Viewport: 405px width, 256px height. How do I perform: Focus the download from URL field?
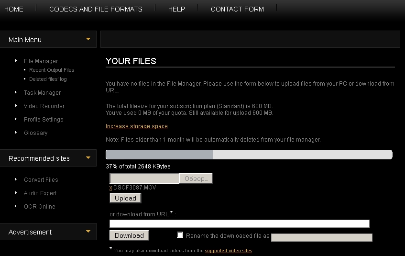click(x=240, y=223)
